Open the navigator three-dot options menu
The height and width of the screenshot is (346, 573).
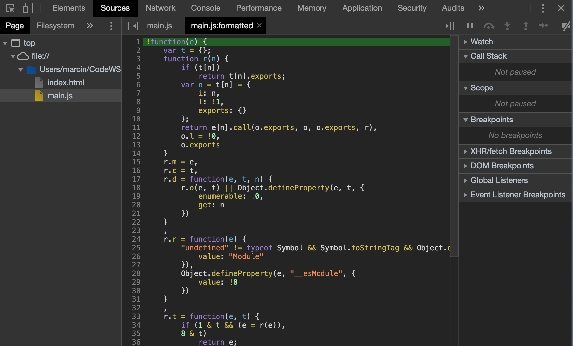pos(111,26)
